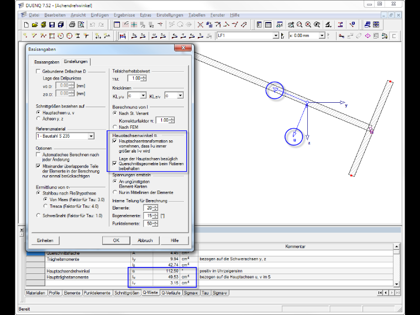Enable Gebundene Drillachse D checkbox

coord(38,71)
